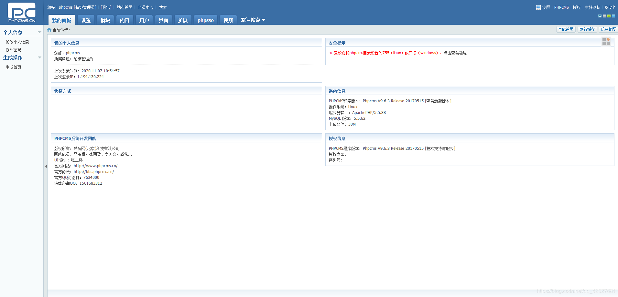Viewport: 618px width, 297px height.
Task: Open the 界面 tab
Action: [164, 20]
